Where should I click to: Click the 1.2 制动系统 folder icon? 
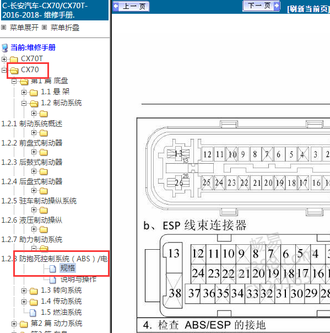click(x=34, y=104)
